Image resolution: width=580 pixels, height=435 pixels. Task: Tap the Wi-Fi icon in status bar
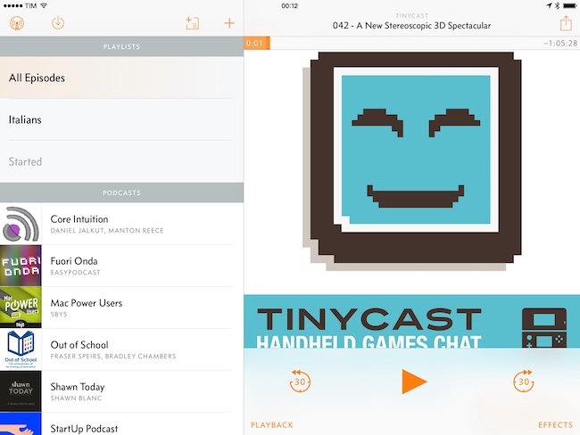coord(44,5)
